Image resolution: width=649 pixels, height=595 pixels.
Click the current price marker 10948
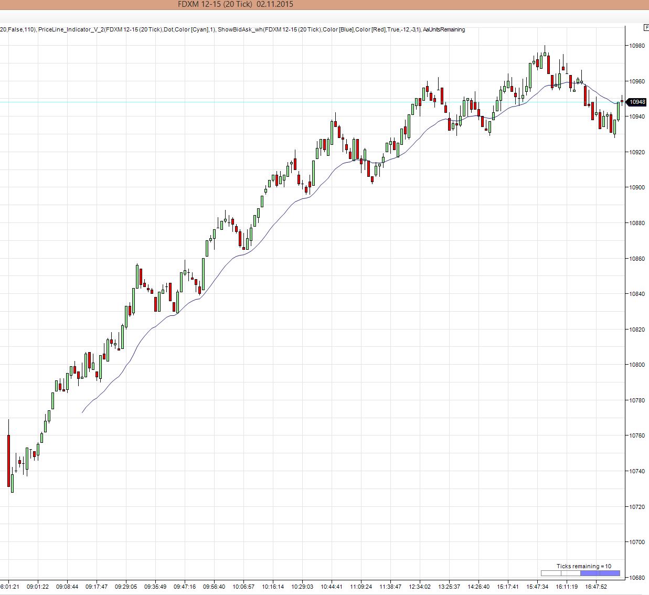click(637, 102)
